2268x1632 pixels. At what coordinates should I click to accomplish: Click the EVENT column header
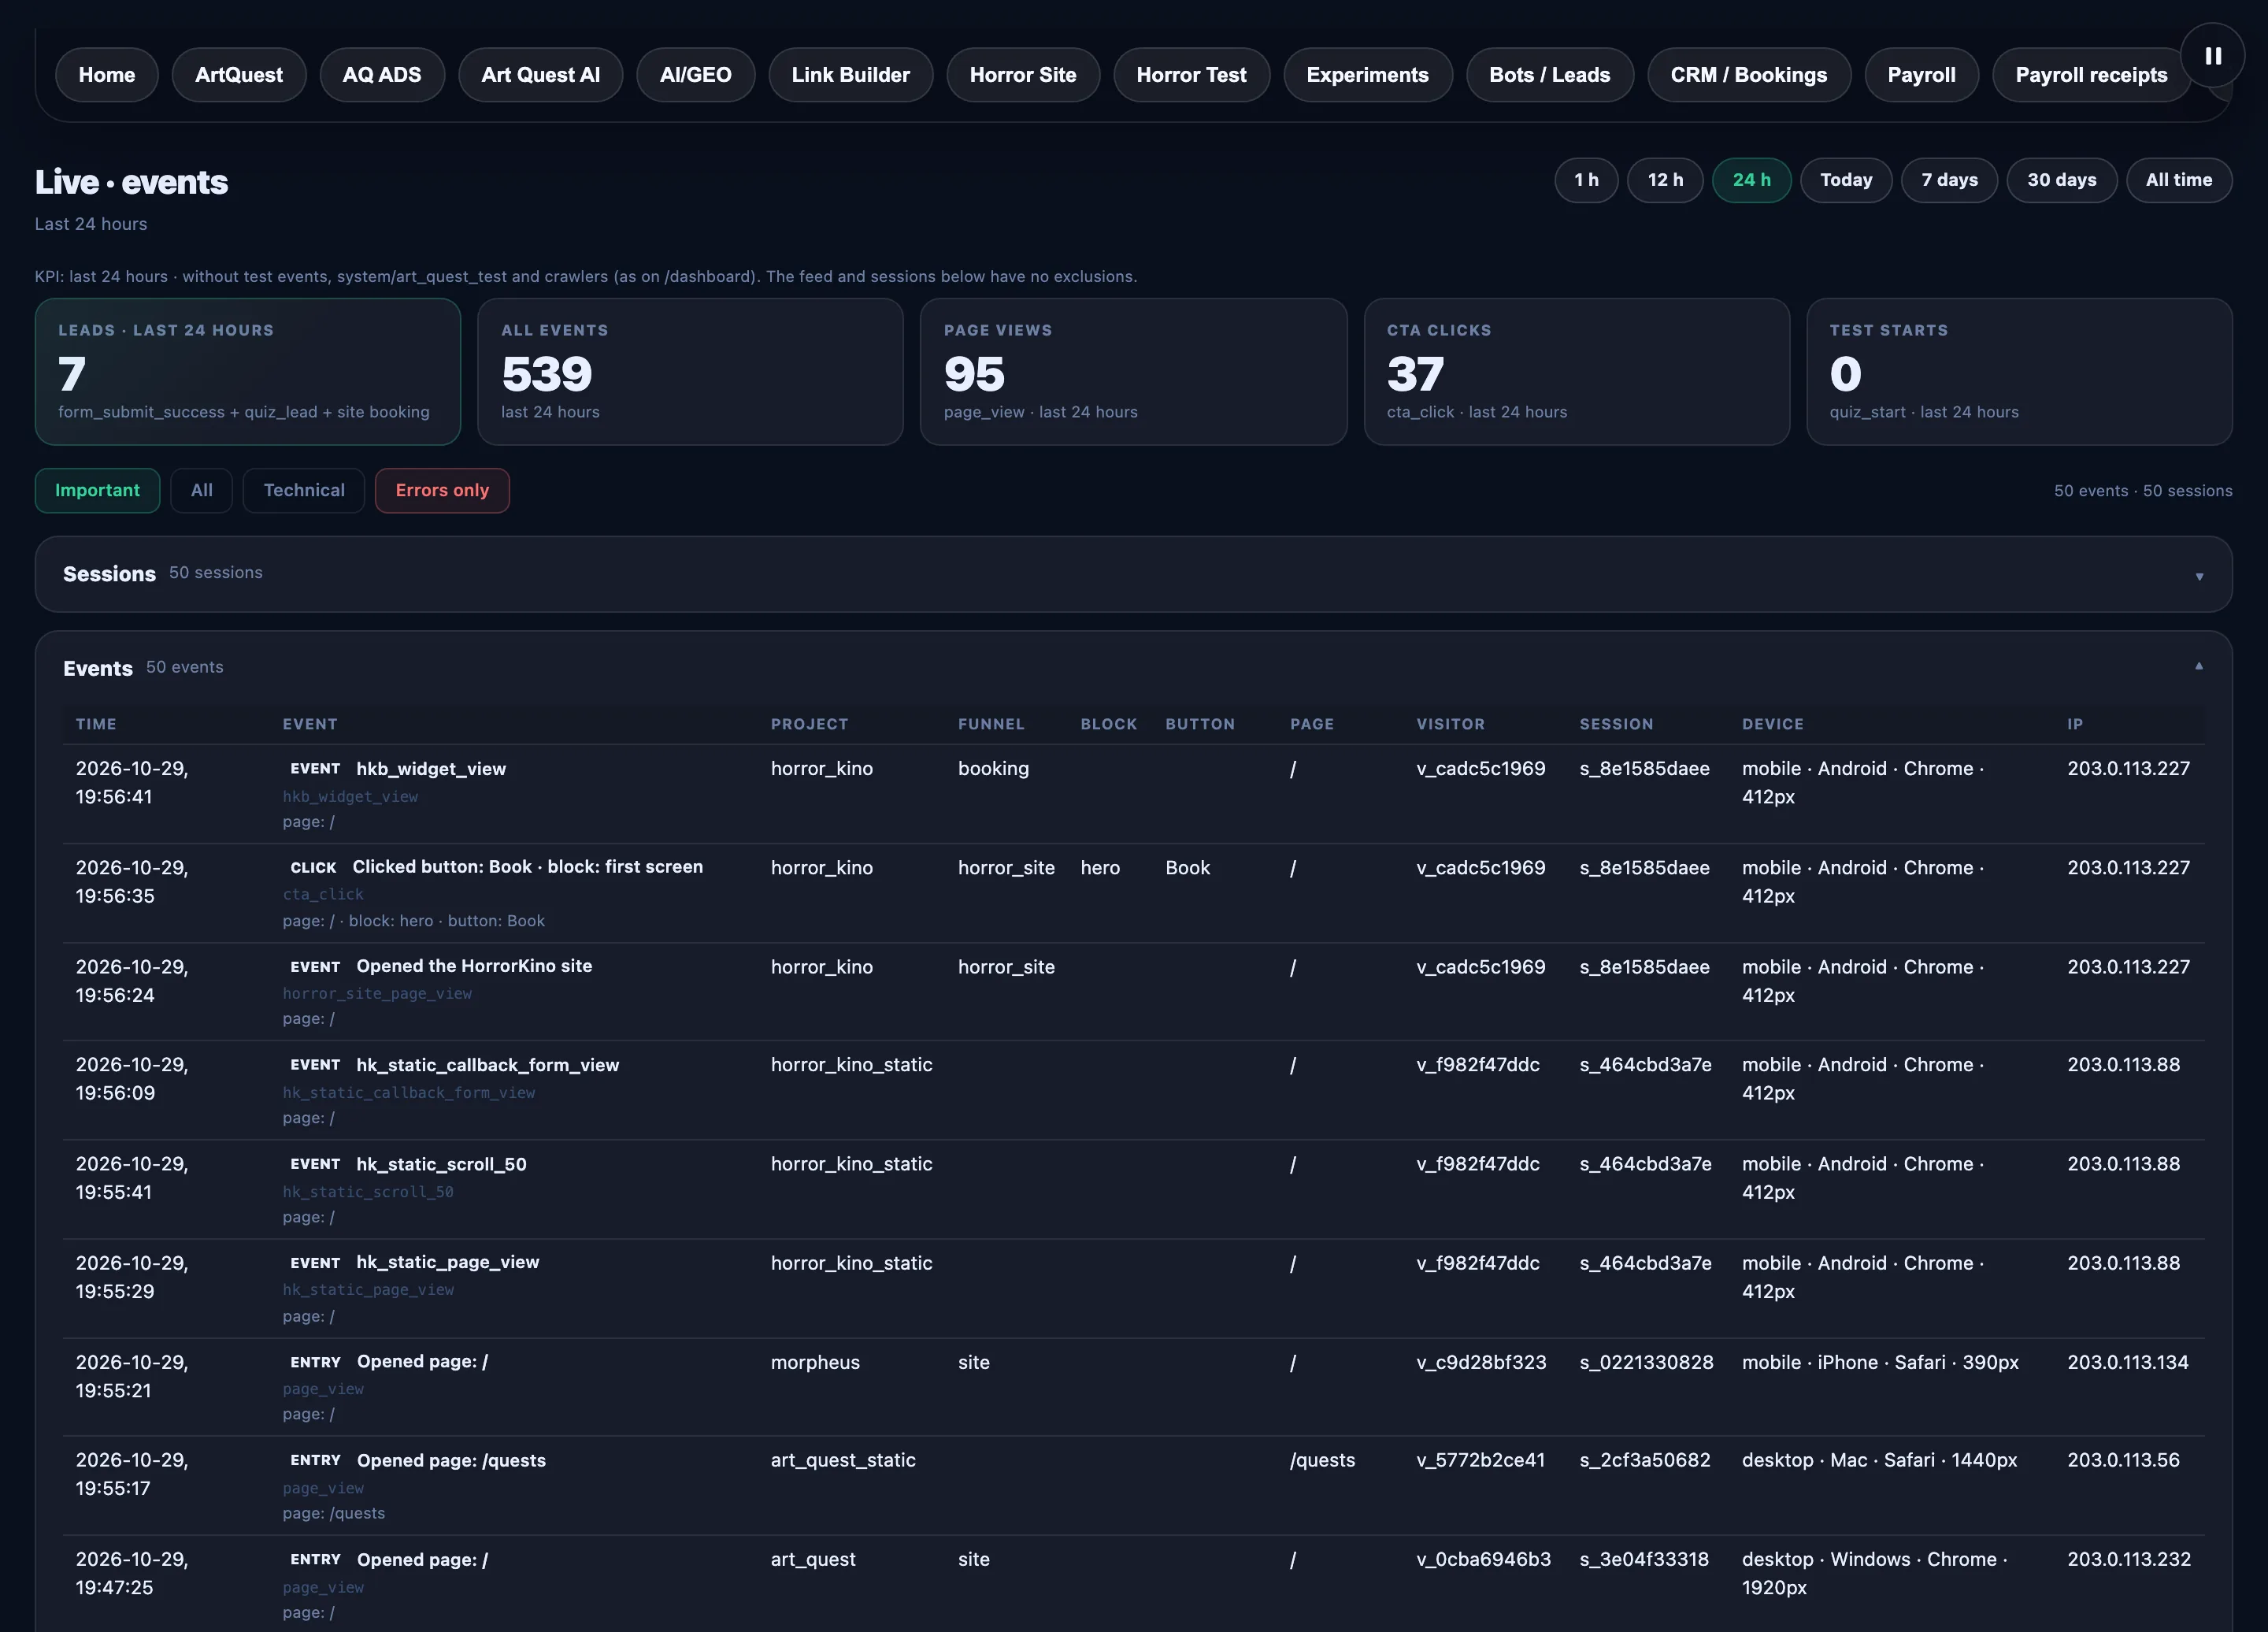(310, 724)
